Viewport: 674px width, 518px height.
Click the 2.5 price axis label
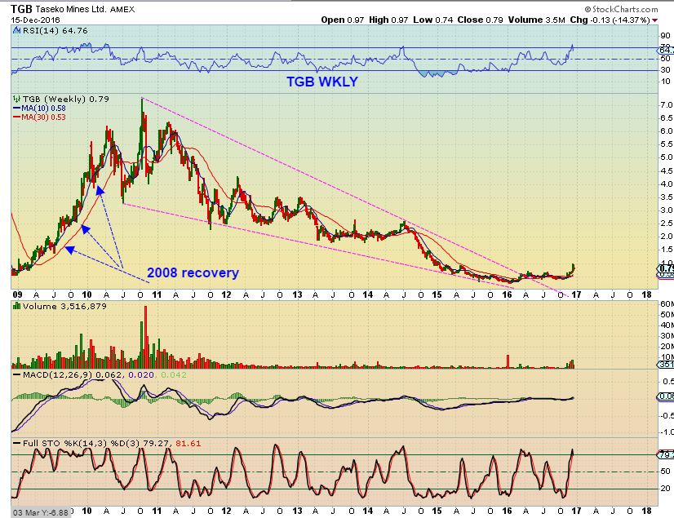(x=667, y=223)
